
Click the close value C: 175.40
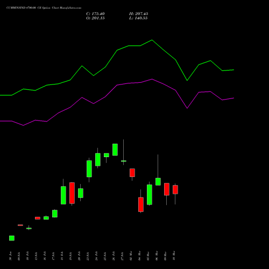(95, 14)
